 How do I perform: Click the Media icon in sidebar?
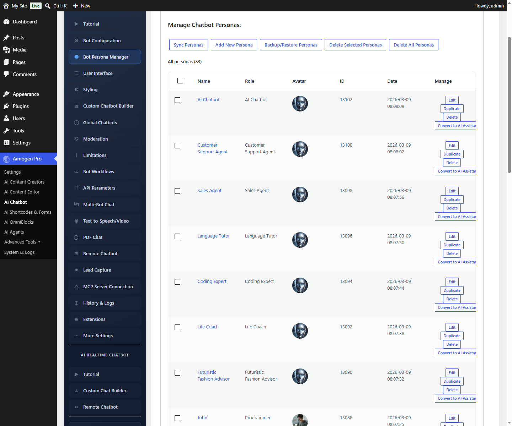pos(6,50)
